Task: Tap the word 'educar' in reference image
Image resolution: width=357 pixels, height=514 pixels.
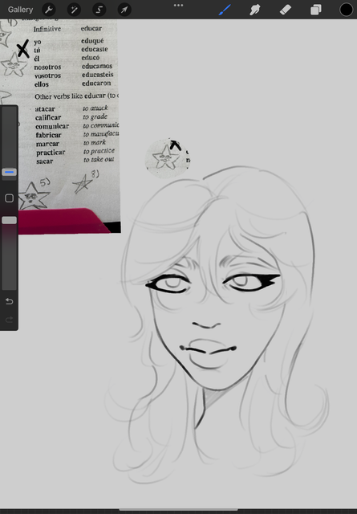Action: [91, 29]
